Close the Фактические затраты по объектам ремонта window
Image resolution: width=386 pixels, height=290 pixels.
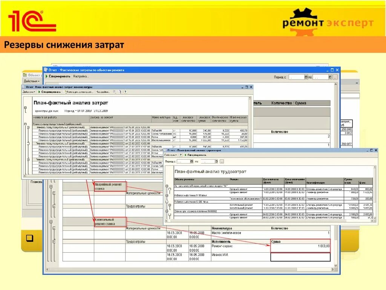pos(337,70)
